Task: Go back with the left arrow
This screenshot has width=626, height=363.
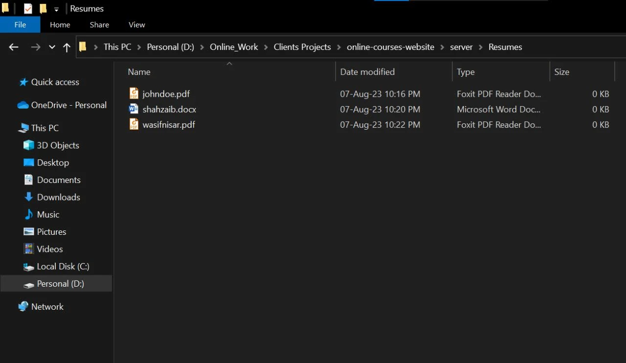Action: pyautogui.click(x=14, y=47)
